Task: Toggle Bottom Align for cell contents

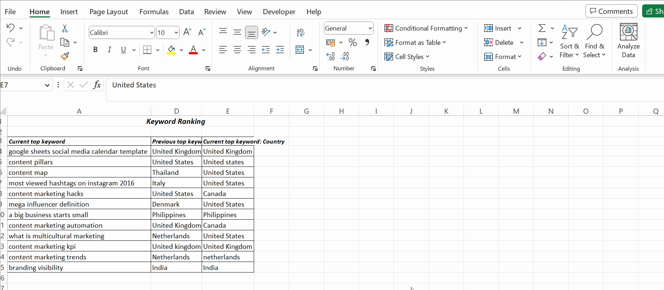Action: click(x=252, y=32)
